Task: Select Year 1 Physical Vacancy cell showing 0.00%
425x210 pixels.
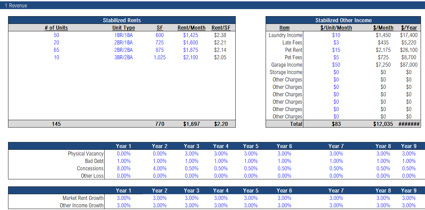Action: 123,153
